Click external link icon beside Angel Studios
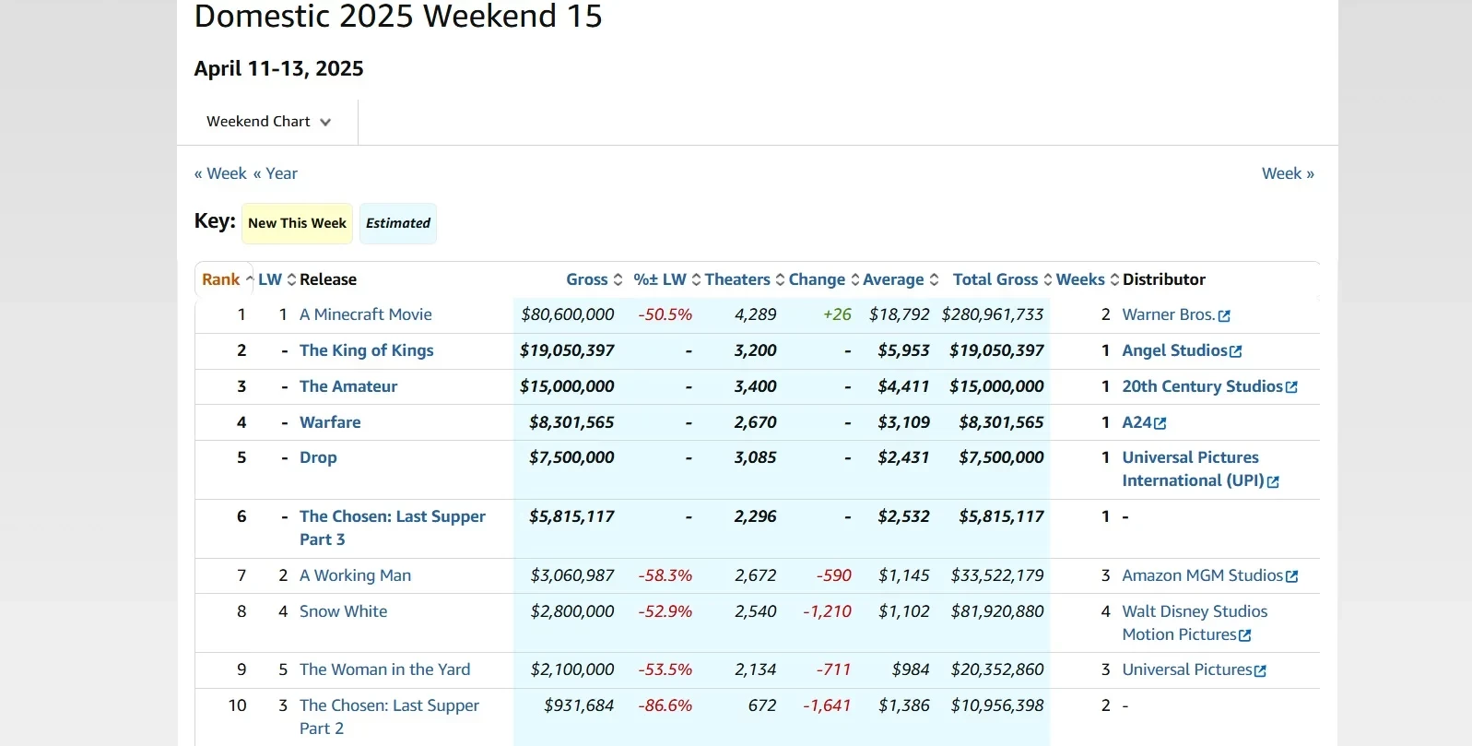 point(1236,351)
